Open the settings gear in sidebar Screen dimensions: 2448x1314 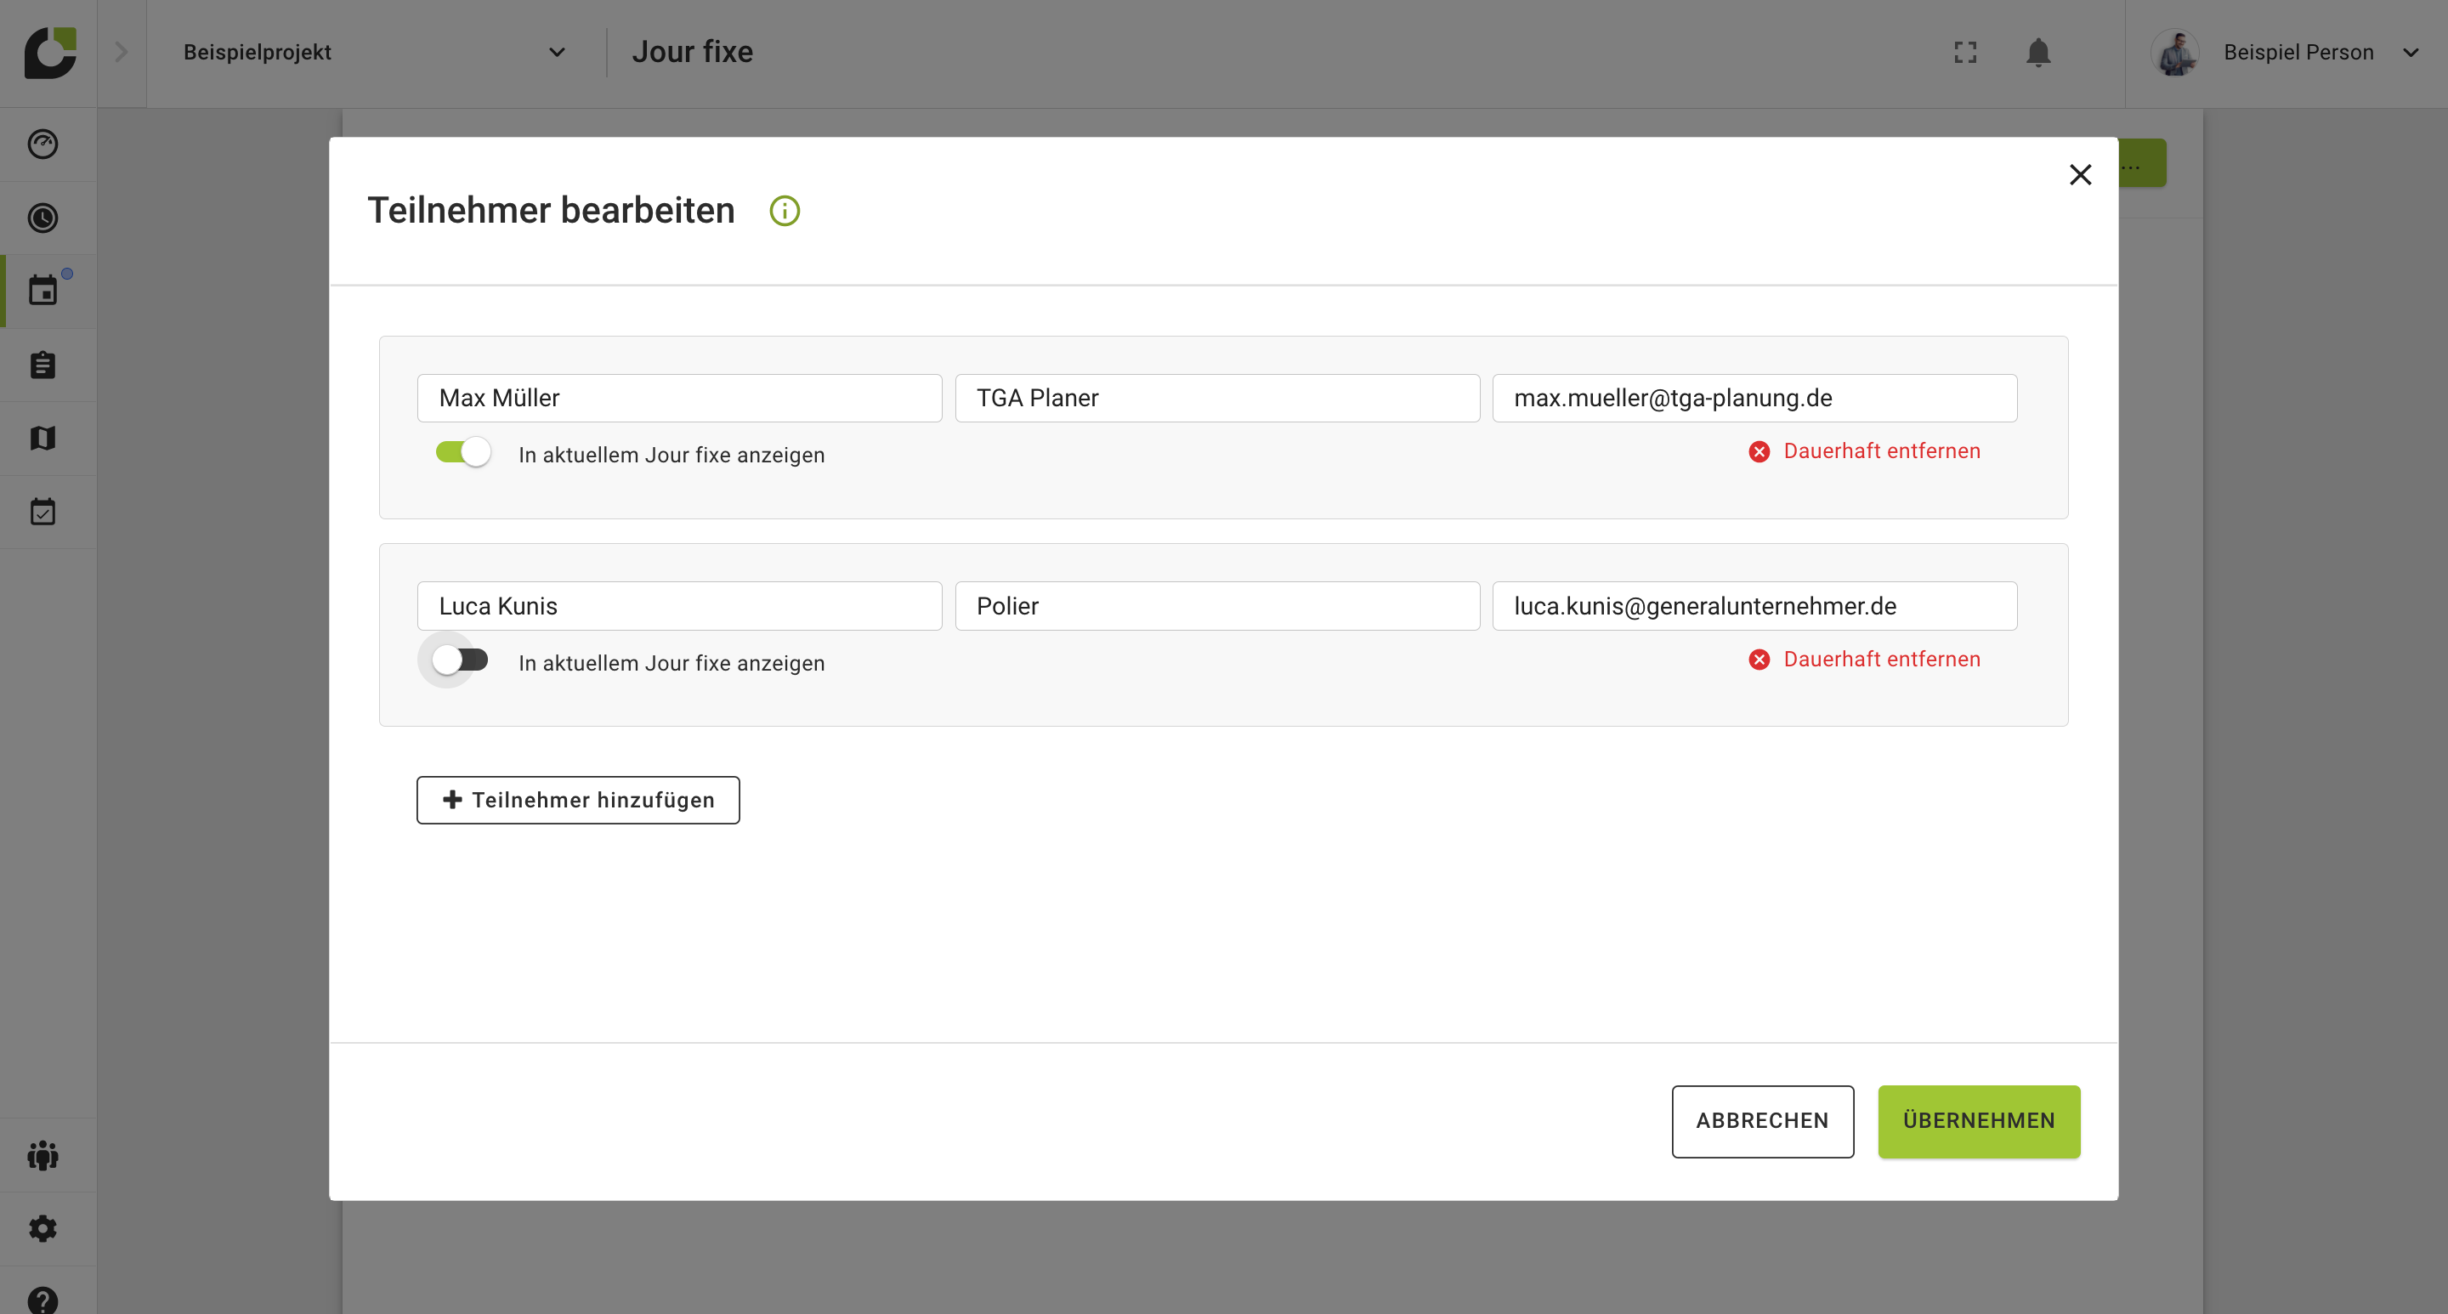[x=42, y=1228]
